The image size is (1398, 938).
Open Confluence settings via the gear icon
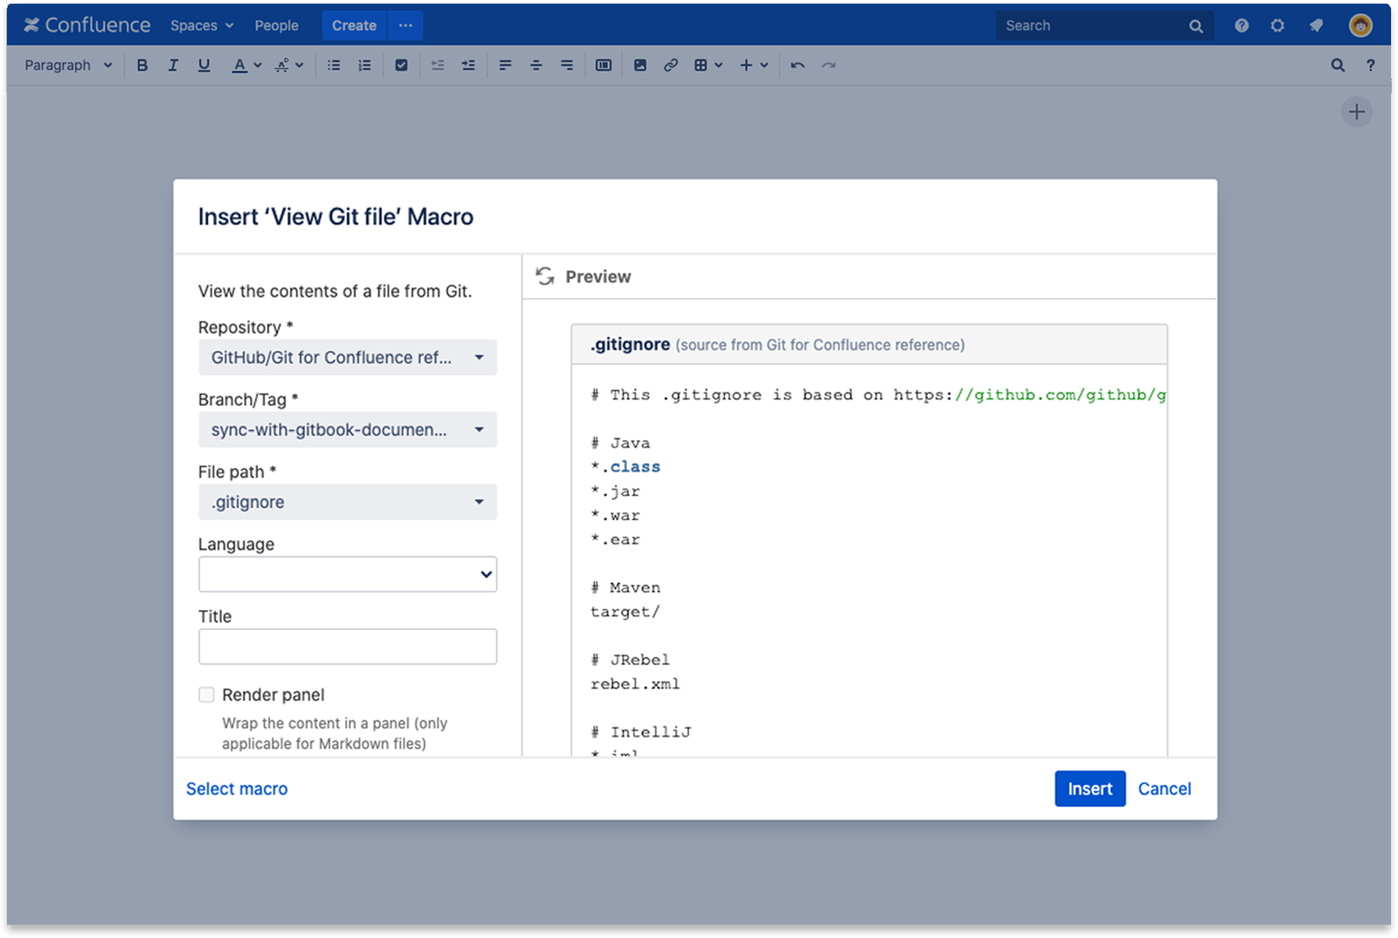pyautogui.click(x=1278, y=25)
